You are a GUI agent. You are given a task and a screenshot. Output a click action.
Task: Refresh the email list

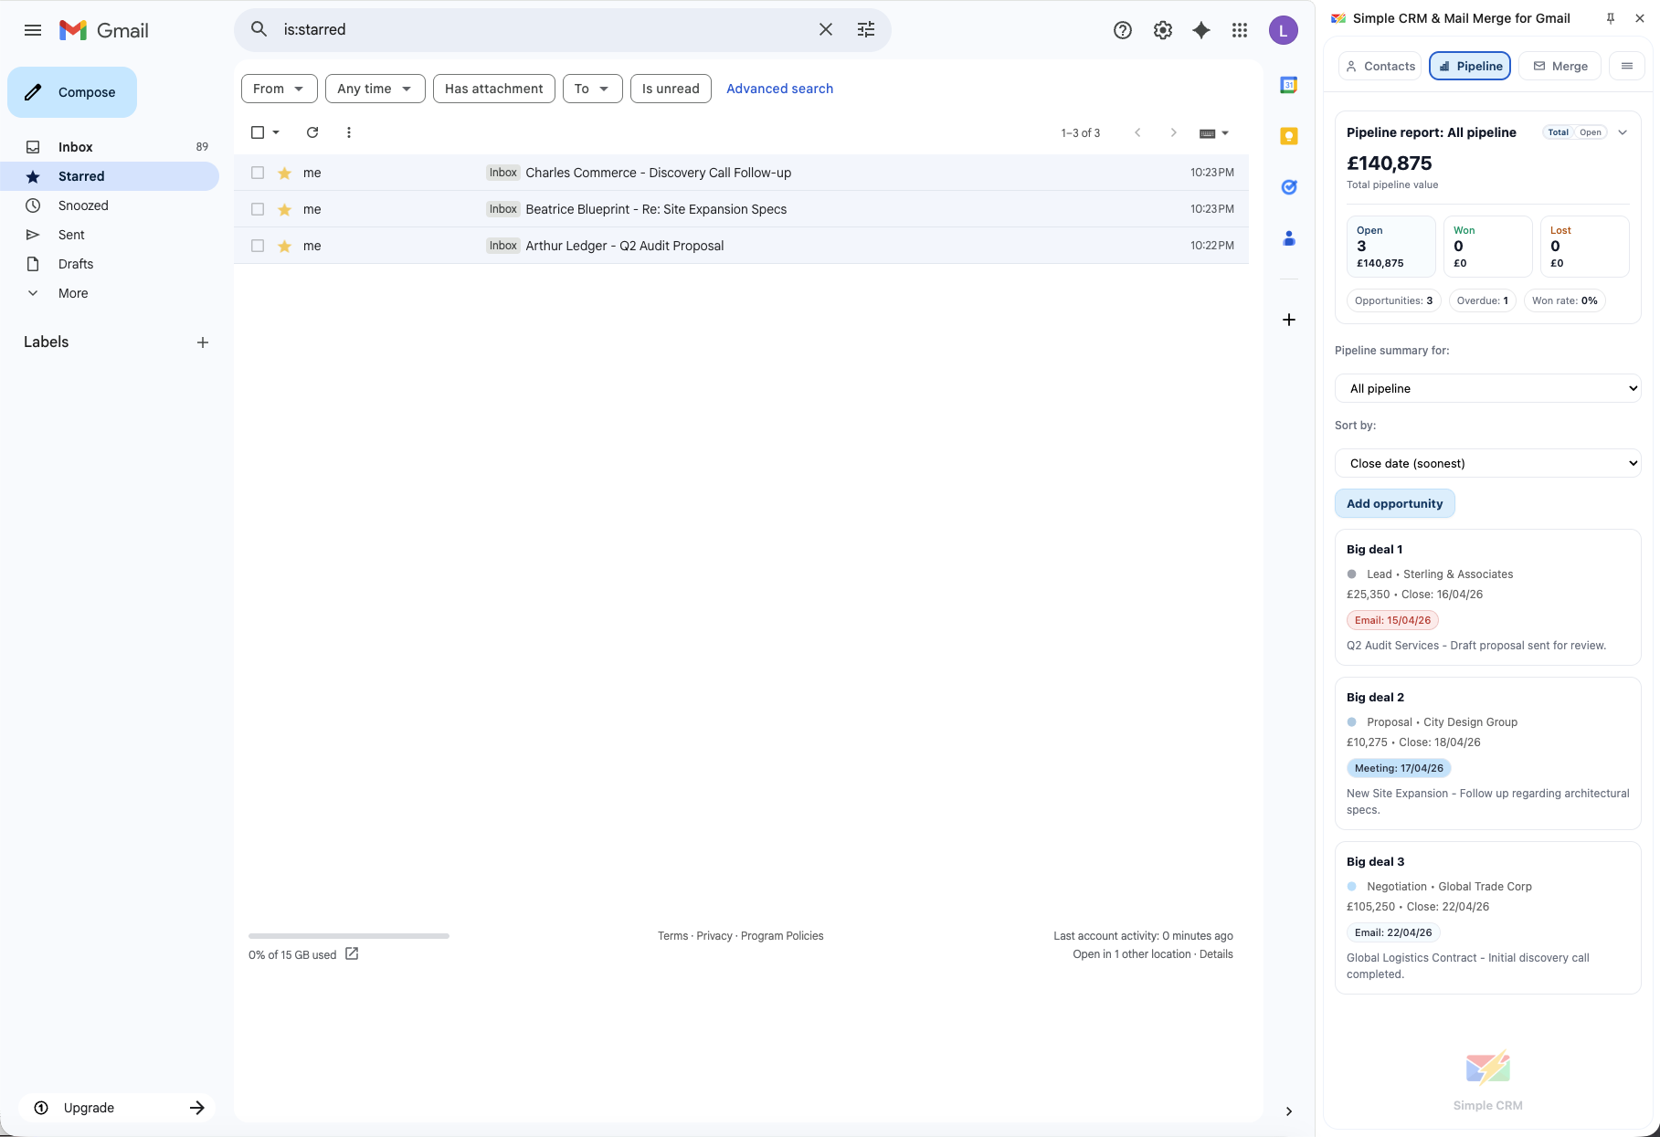click(312, 132)
